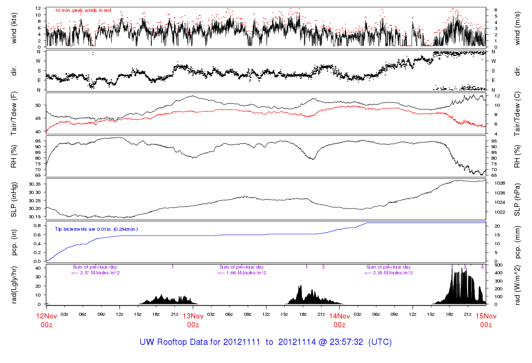Select the 15Nov 00z date marker

[x=486, y=319]
